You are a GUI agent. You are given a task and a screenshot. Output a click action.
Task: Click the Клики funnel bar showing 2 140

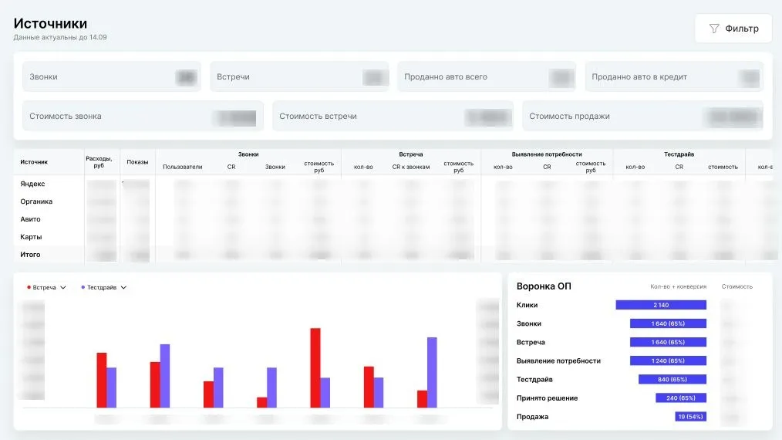coord(660,305)
